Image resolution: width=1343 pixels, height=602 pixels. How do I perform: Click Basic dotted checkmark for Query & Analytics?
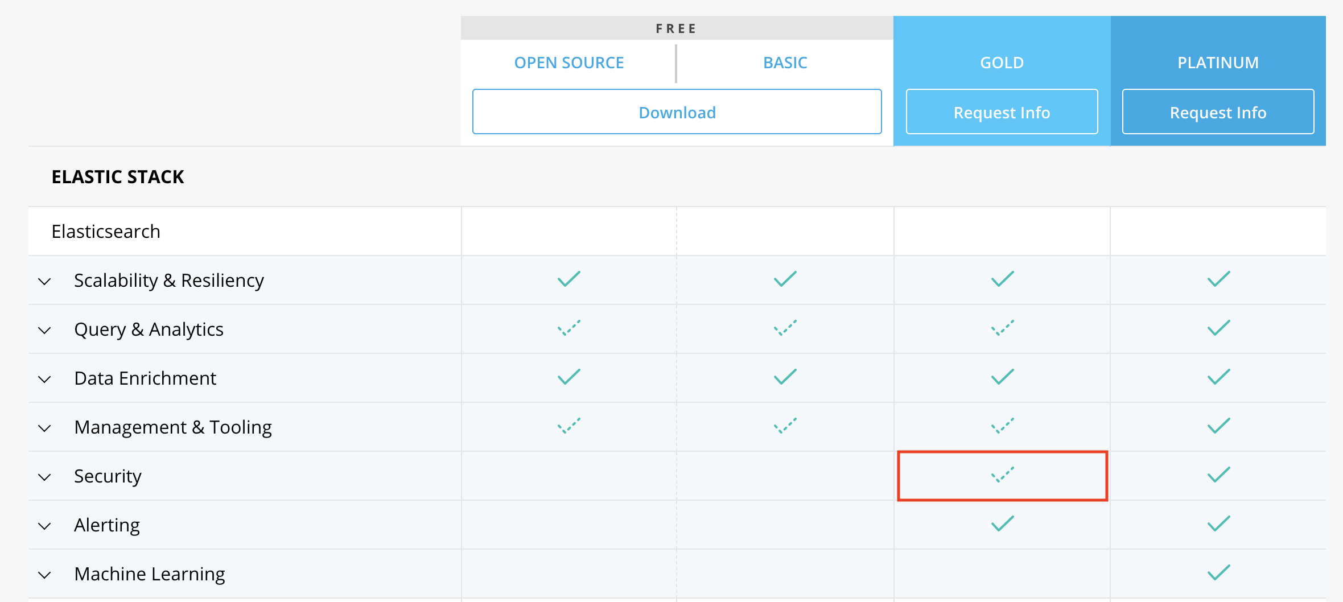click(x=785, y=328)
